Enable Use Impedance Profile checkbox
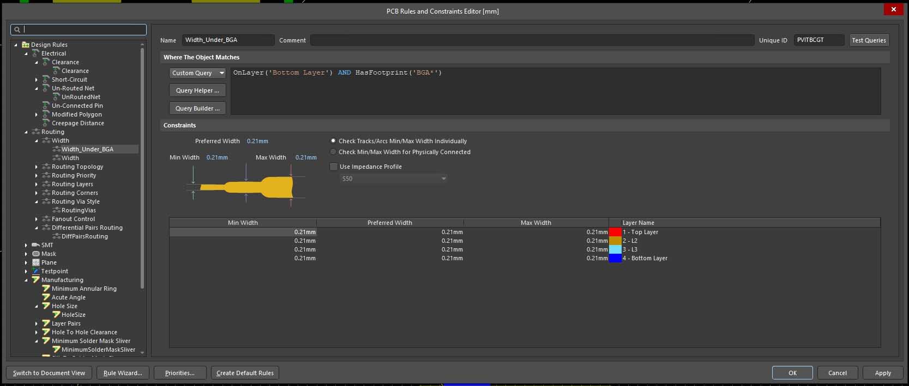Image resolution: width=909 pixels, height=386 pixels. [334, 167]
